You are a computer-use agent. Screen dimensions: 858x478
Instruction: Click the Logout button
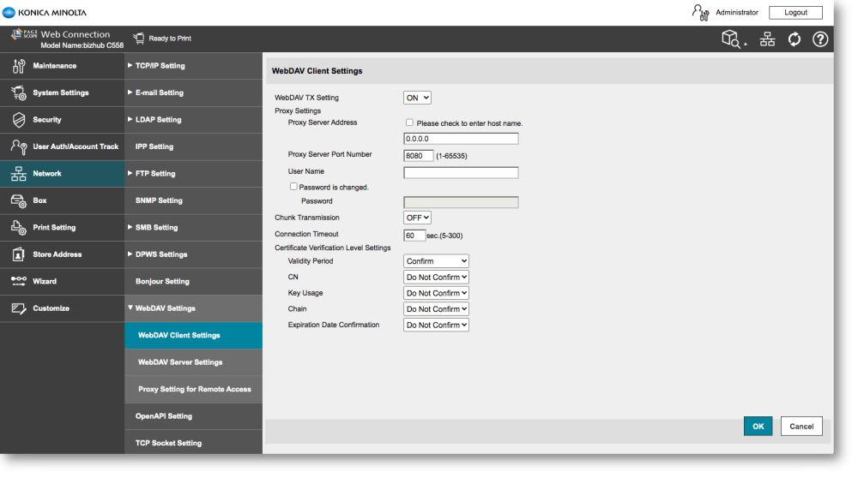795,13
